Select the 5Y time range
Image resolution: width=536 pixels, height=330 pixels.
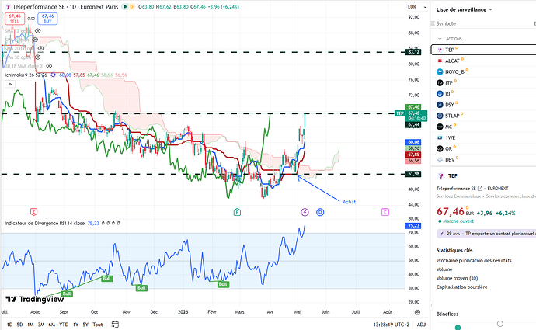coord(85,325)
